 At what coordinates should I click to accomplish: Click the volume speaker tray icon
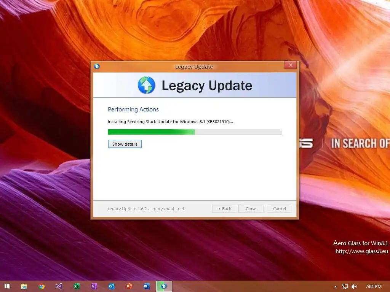(354, 287)
